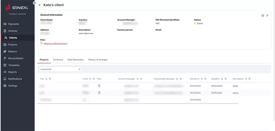Click the Active status indicator
Screen dimensions: 275x131
pyautogui.click(x=199, y=23)
